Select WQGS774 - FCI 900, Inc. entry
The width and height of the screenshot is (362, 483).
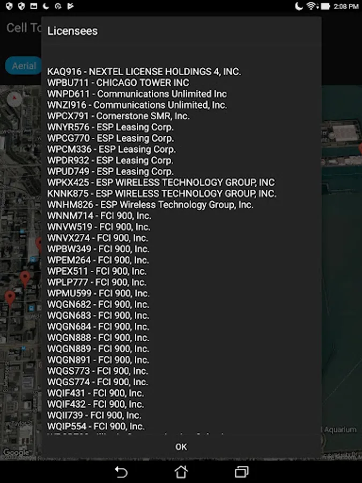pyautogui.click(x=98, y=382)
